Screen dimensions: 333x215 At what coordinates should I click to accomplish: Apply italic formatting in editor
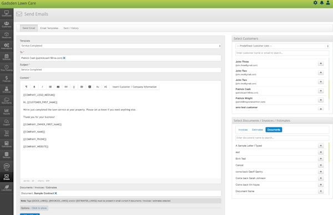point(42,87)
